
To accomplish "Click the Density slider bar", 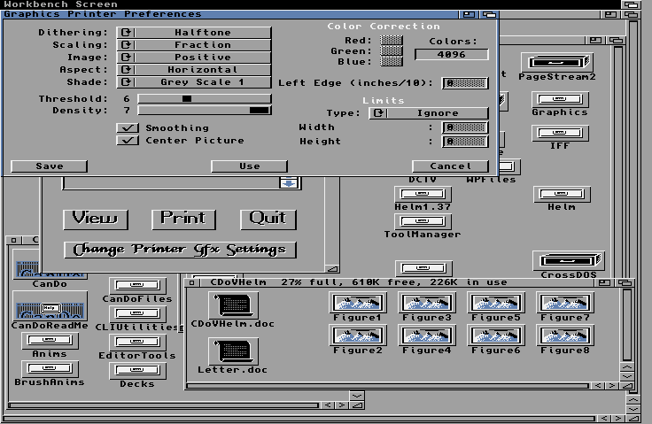I will [205, 110].
